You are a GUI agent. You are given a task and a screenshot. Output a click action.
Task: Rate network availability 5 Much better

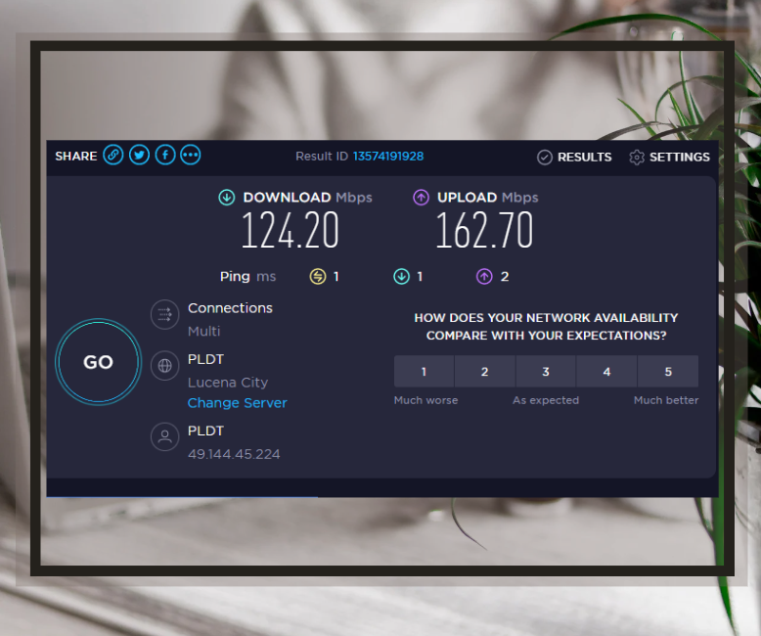point(668,372)
